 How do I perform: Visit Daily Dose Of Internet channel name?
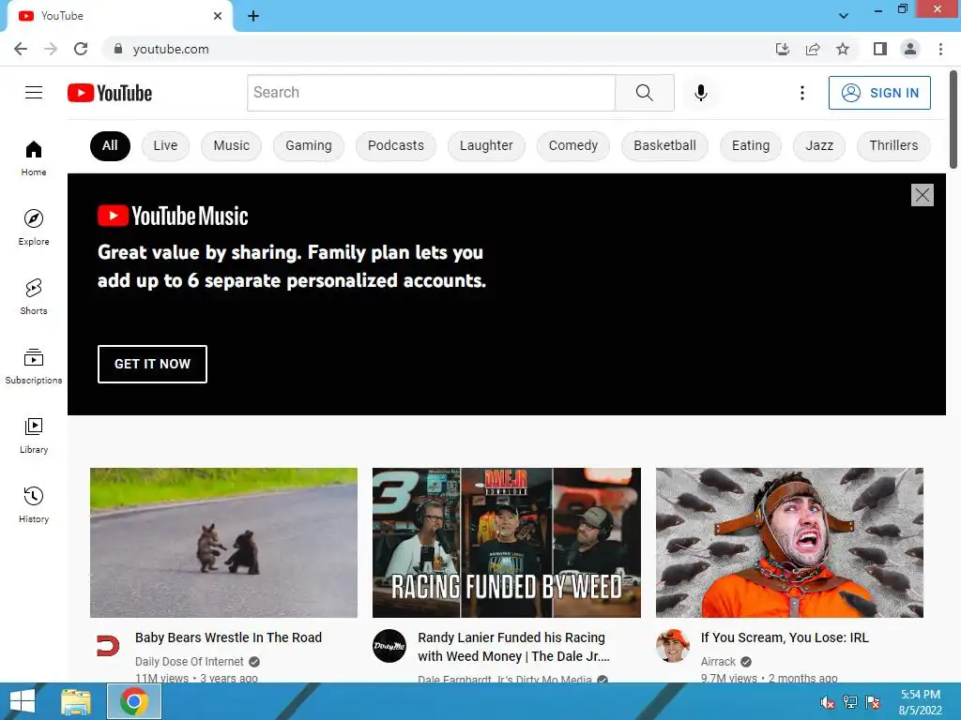point(190,661)
